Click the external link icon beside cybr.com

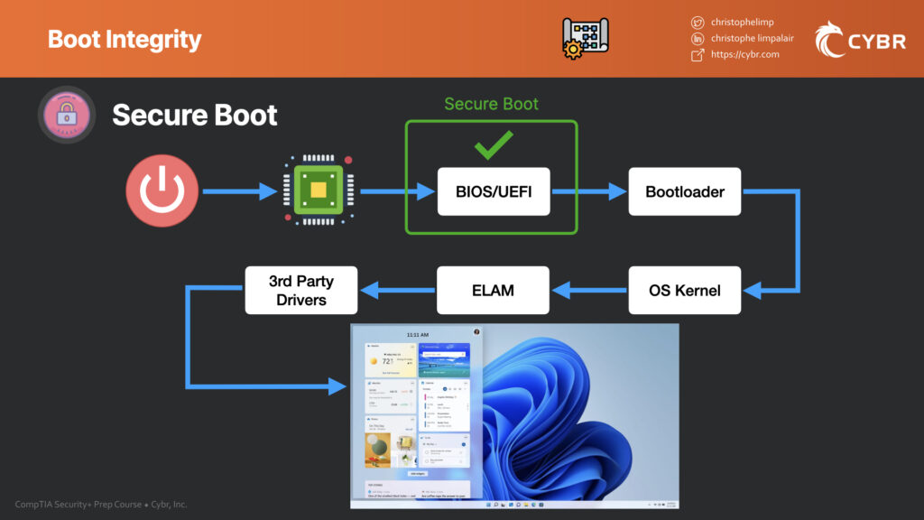[x=698, y=55]
